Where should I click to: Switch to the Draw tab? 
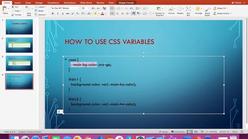[x=28, y=3]
